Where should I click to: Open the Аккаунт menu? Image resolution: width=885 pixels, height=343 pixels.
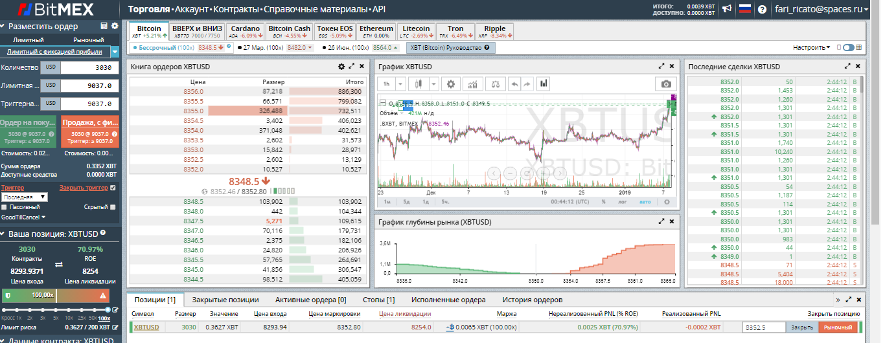pyautogui.click(x=192, y=10)
